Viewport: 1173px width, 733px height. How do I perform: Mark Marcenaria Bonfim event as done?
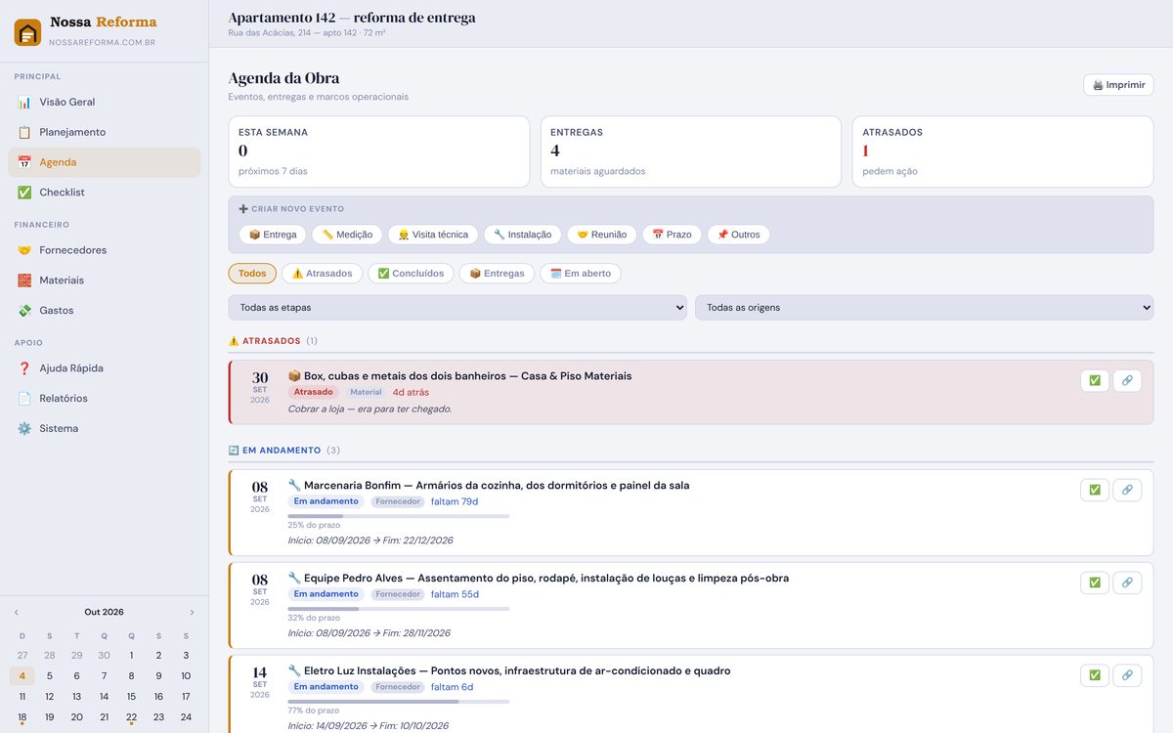click(x=1095, y=490)
